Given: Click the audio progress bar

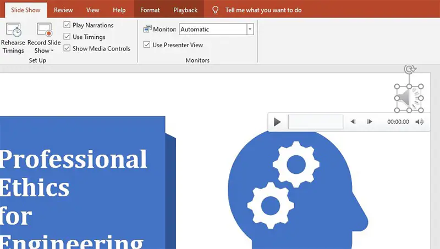Looking at the screenshot, I should pyautogui.click(x=315, y=122).
